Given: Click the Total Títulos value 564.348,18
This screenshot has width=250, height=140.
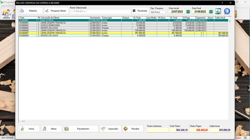Looking at the screenshot, I should click(x=179, y=130).
